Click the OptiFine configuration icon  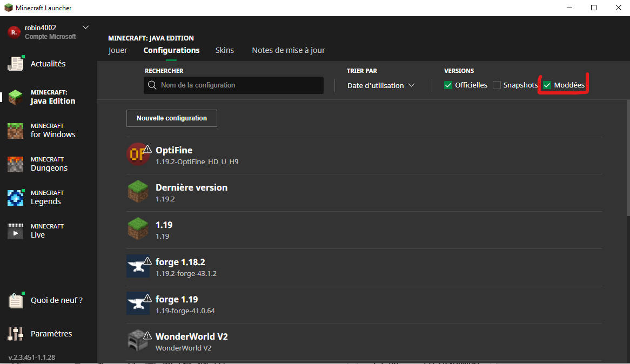point(137,154)
